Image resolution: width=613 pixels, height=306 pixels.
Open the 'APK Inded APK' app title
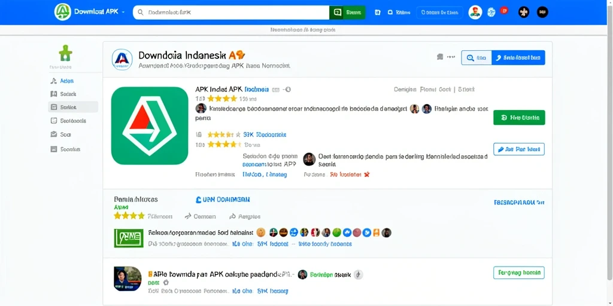[219, 89]
